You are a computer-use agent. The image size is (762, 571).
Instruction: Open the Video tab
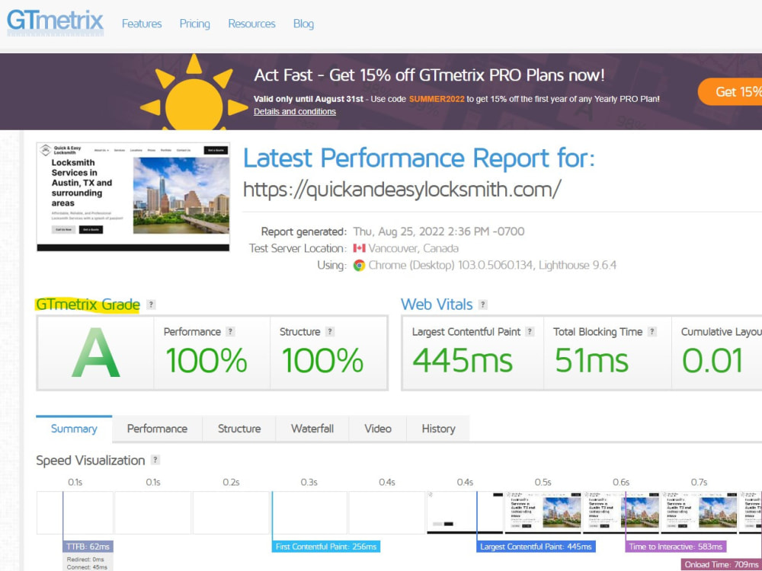pyautogui.click(x=378, y=429)
